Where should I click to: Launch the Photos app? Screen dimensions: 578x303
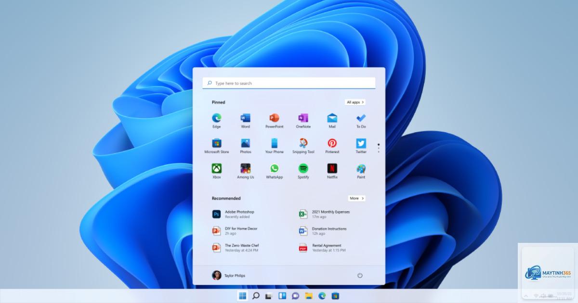point(246,146)
